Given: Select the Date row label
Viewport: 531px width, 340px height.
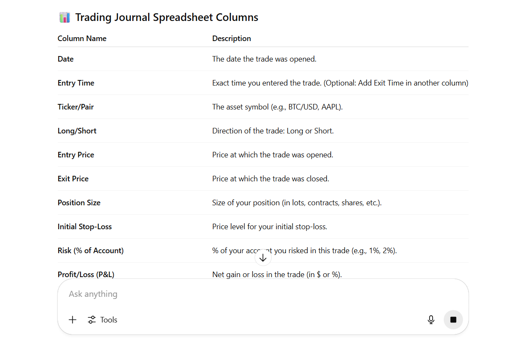Looking at the screenshot, I should click(x=65, y=59).
